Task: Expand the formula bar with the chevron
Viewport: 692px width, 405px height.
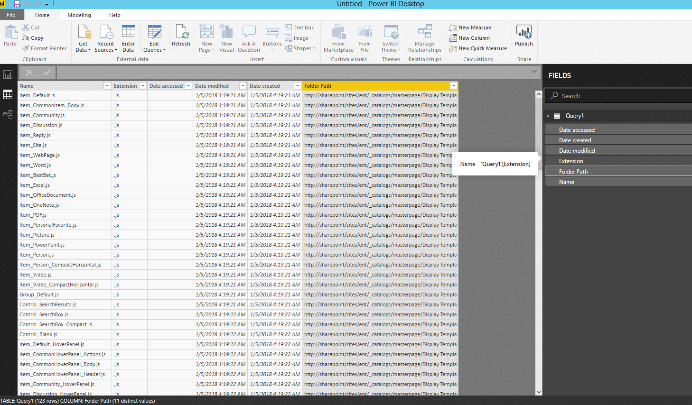Action: 534,72
